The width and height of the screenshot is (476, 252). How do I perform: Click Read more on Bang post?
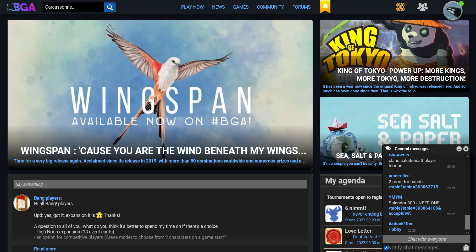point(45,249)
